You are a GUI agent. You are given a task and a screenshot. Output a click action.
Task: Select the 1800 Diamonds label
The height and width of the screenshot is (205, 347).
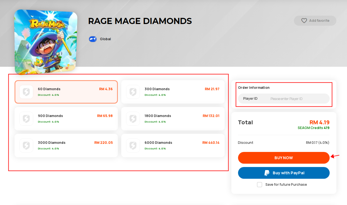coord(158,116)
